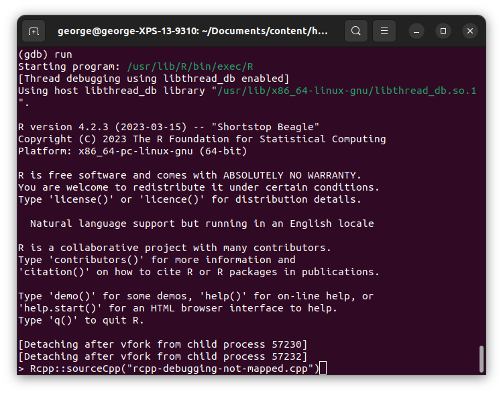Click the '(gdb) run' command line
Image resolution: width=503 pixels, height=394 pixels.
[45, 54]
